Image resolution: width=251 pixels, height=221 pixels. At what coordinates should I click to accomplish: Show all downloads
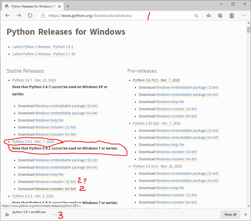[x=230, y=215]
